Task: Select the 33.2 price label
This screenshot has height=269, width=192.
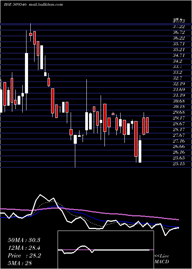Action: 177,72
